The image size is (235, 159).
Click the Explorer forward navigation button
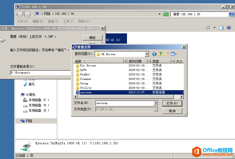pos(27,14)
